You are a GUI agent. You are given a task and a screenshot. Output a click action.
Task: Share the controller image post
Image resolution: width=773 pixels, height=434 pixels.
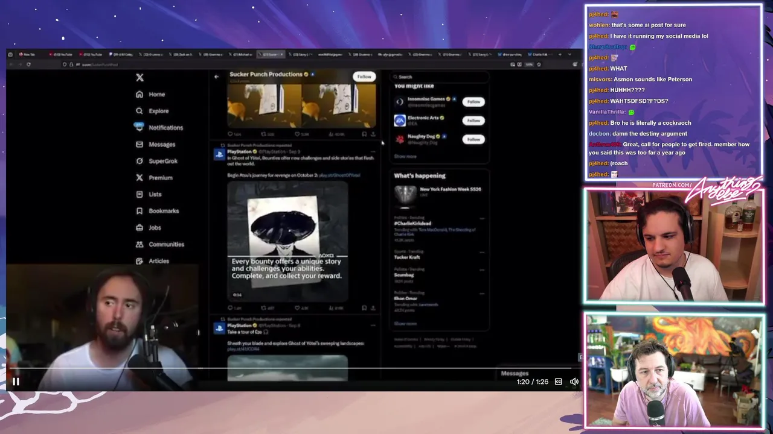(373, 134)
